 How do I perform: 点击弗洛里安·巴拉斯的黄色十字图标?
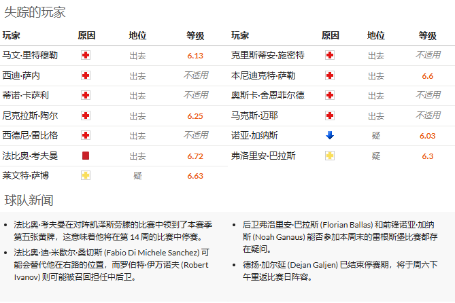point(330,156)
